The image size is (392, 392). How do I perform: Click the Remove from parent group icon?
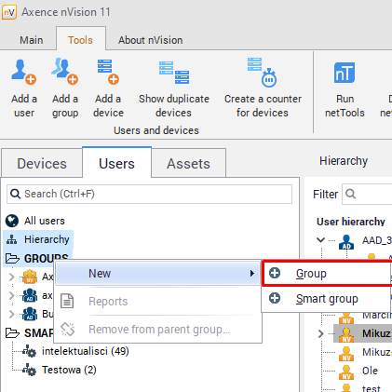pyautogui.click(x=68, y=329)
